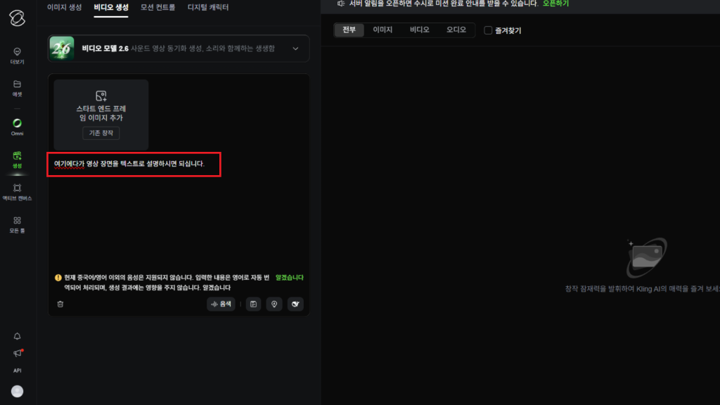
Task: Open the 에셋 panel from sidebar
Action: point(17,88)
